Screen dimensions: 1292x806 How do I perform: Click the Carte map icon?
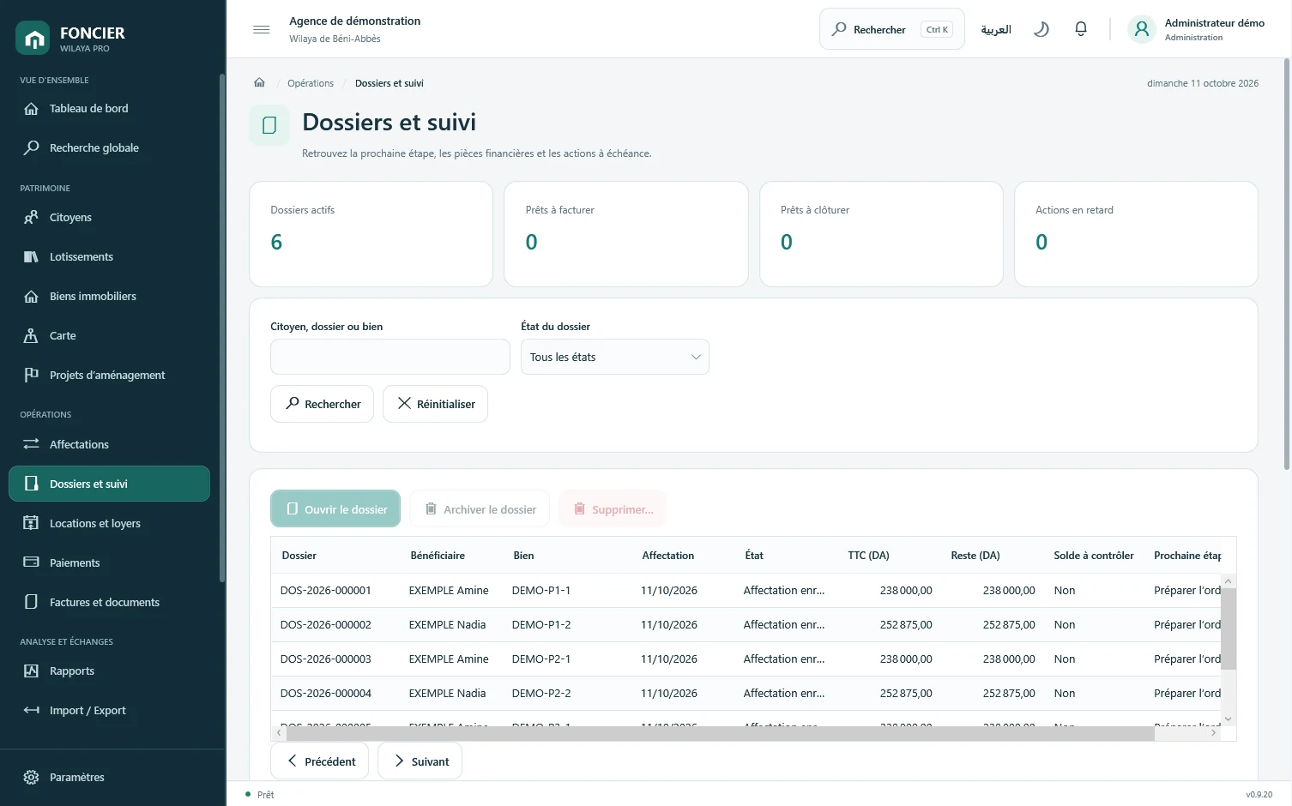tap(31, 336)
